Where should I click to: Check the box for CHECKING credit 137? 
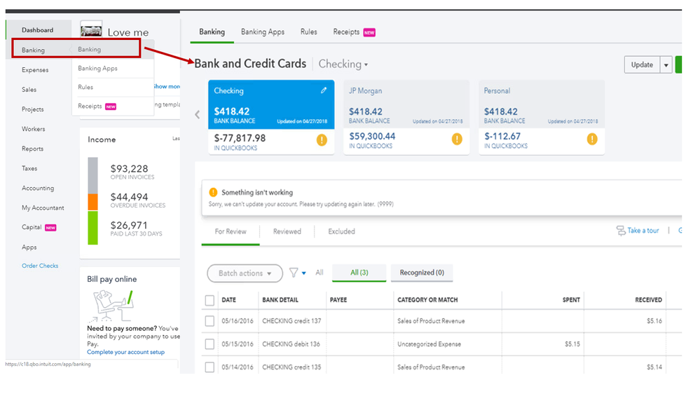[210, 321]
